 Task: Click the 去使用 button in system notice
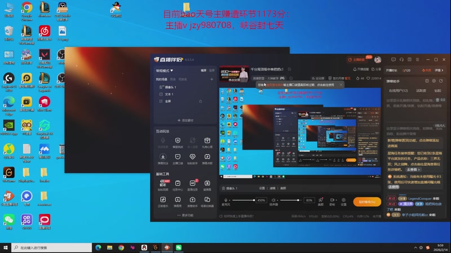pyautogui.click(x=393, y=187)
